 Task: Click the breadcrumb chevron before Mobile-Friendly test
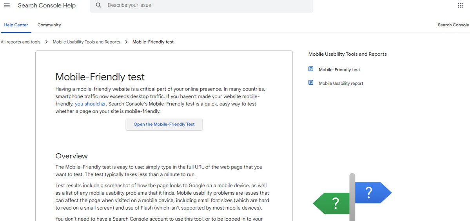click(126, 42)
